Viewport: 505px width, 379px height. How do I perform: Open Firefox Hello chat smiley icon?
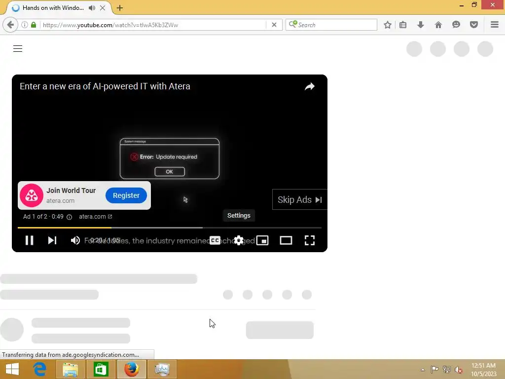456,25
